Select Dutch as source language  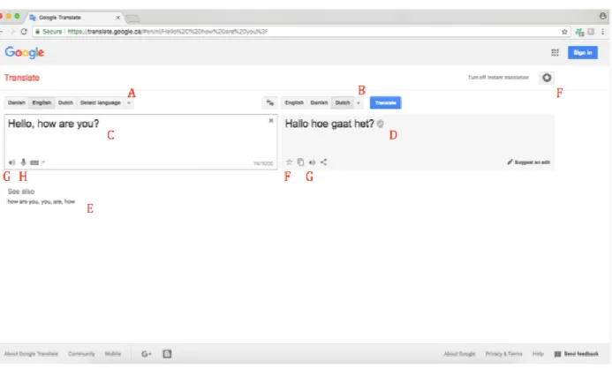[x=65, y=102]
